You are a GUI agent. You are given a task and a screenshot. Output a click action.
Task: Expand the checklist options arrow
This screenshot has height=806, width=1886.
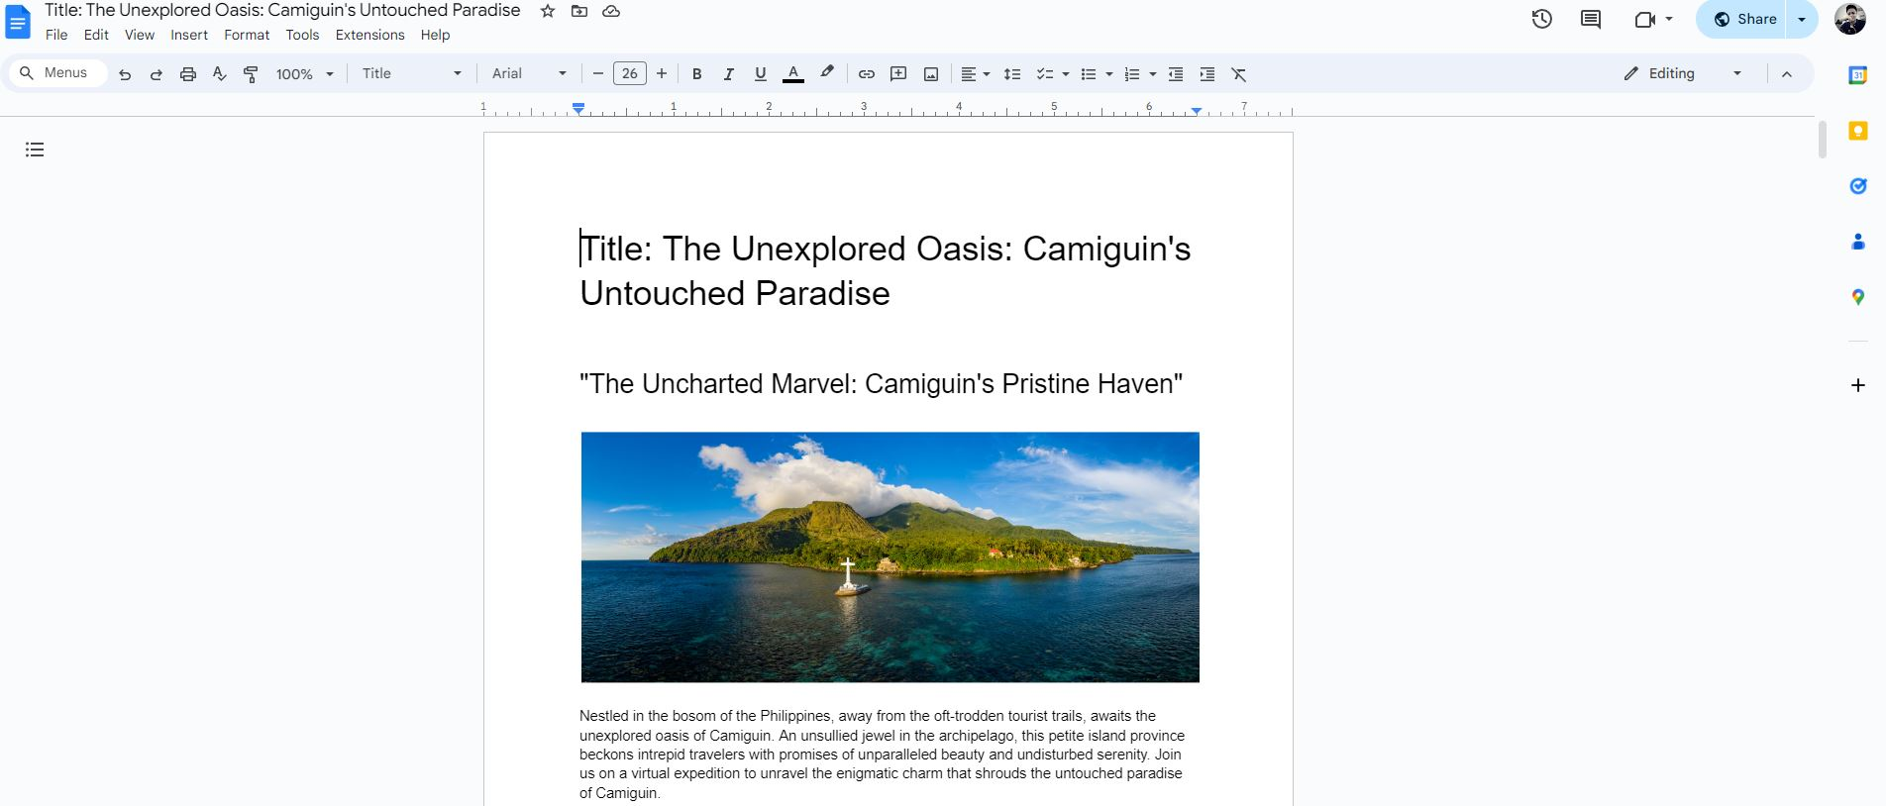pos(1066,74)
